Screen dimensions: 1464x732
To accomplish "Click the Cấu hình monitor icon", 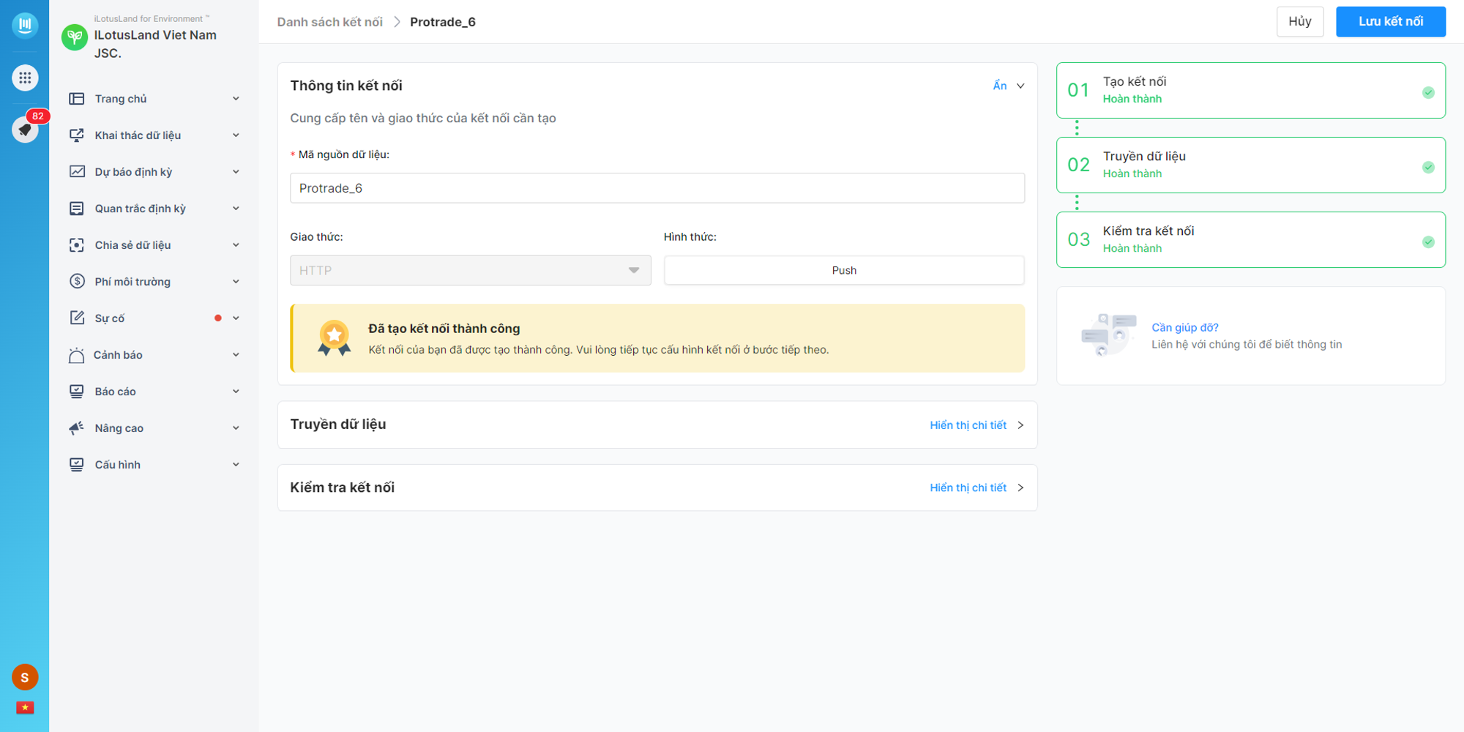I will point(76,464).
